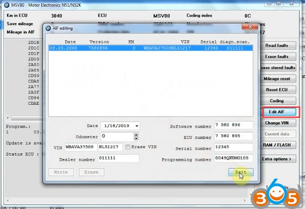Screen dimensions: 305x209
Task: Select fault code 2A77 in list
Action: [x=34, y=87]
